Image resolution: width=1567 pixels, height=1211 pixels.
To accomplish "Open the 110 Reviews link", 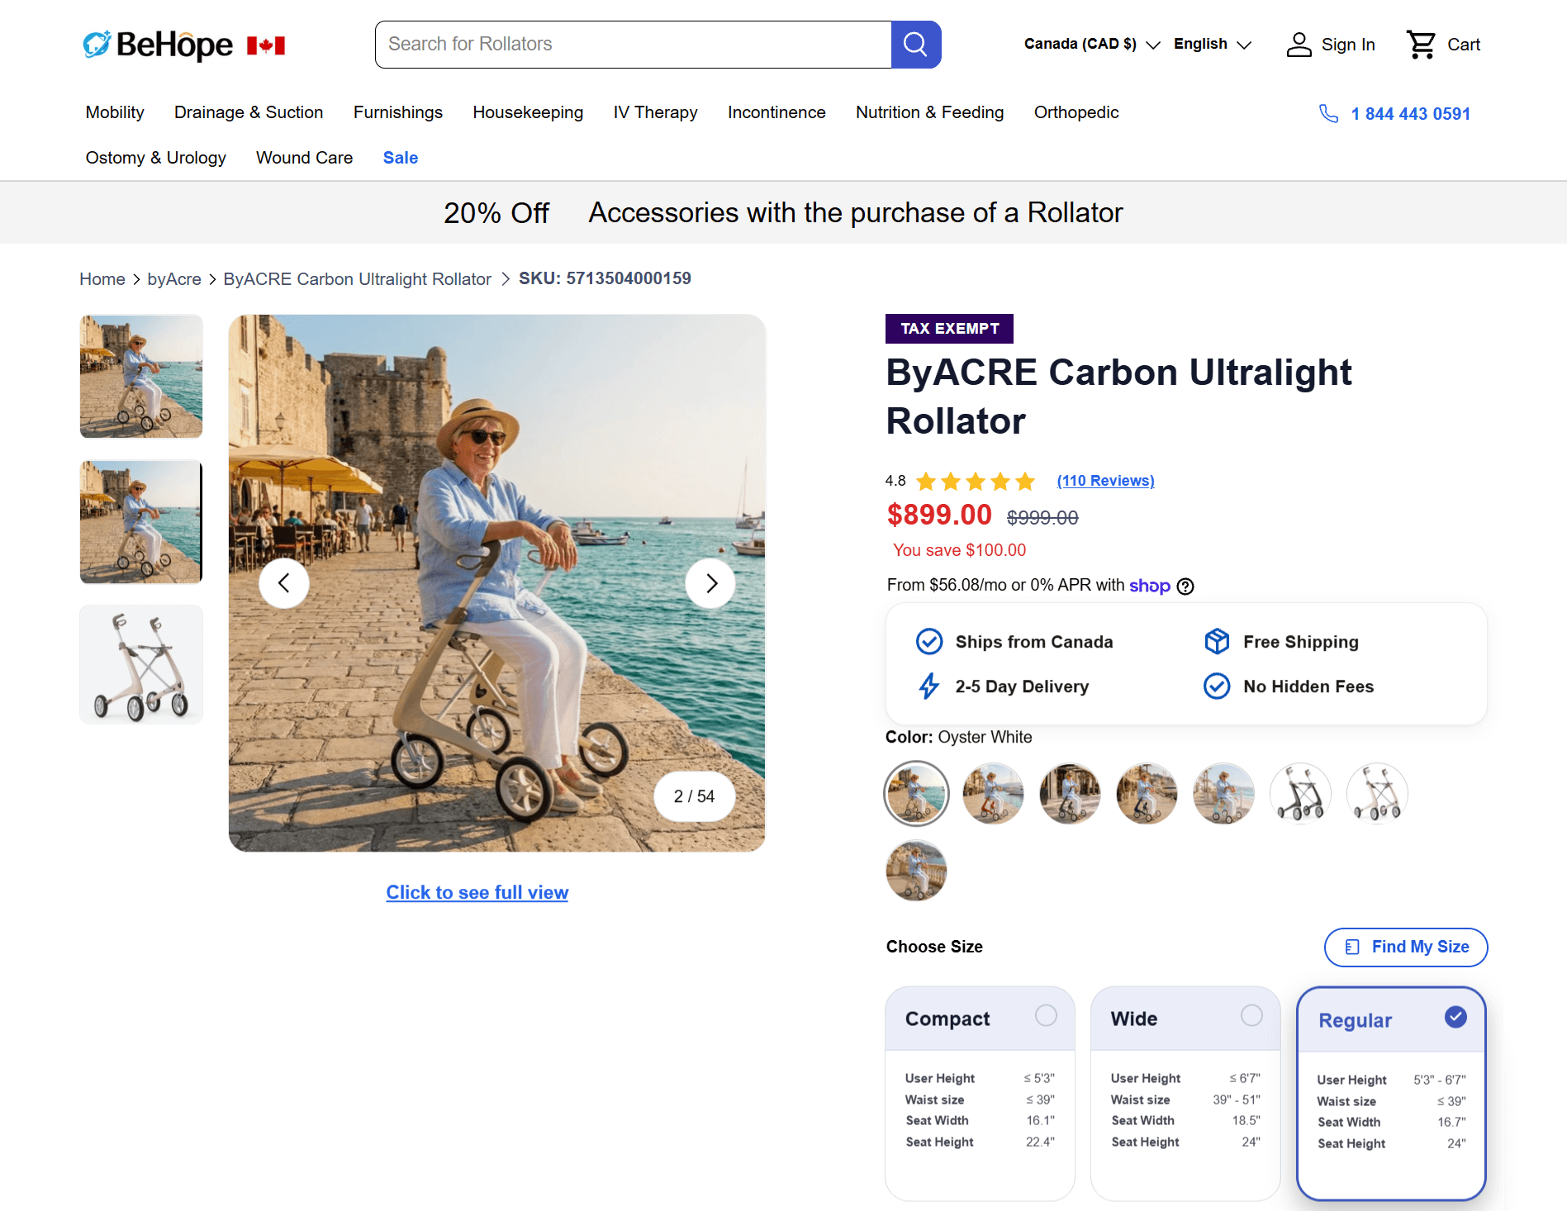I will tap(1105, 481).
